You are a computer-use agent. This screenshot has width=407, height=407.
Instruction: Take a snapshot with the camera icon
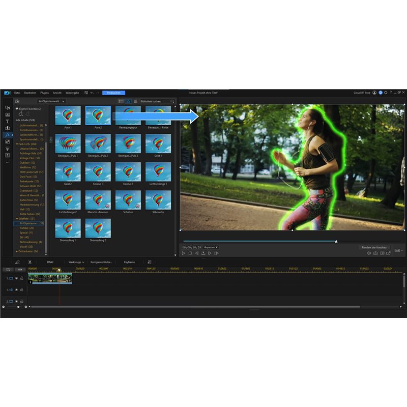point(375,253)
